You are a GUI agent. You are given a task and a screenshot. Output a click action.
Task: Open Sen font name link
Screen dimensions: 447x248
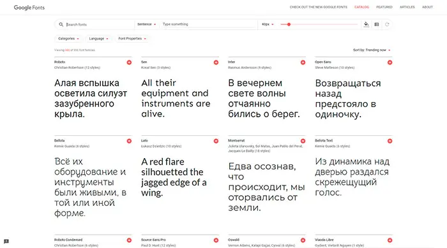coord(144,62)
